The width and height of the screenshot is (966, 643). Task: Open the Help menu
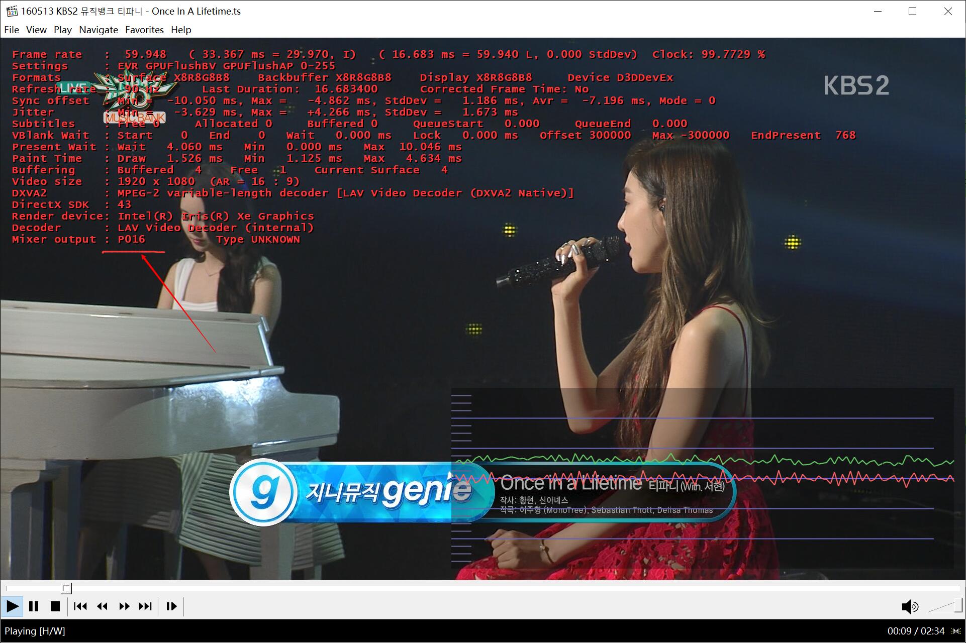pyautogui.click(x=181, y=30)
